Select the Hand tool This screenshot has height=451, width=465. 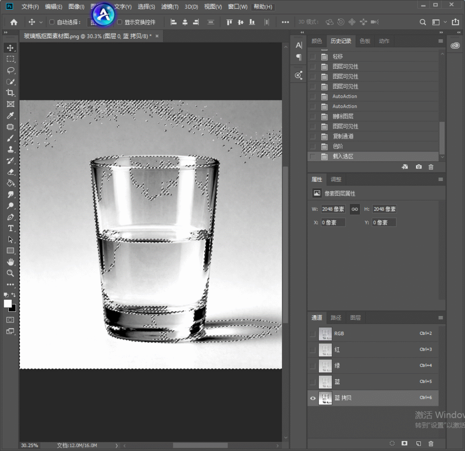coord(10,262)
